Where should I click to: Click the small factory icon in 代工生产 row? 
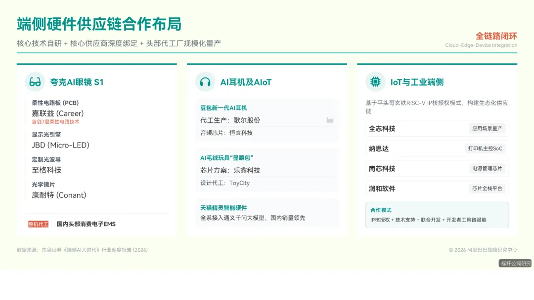click(330, 120)
